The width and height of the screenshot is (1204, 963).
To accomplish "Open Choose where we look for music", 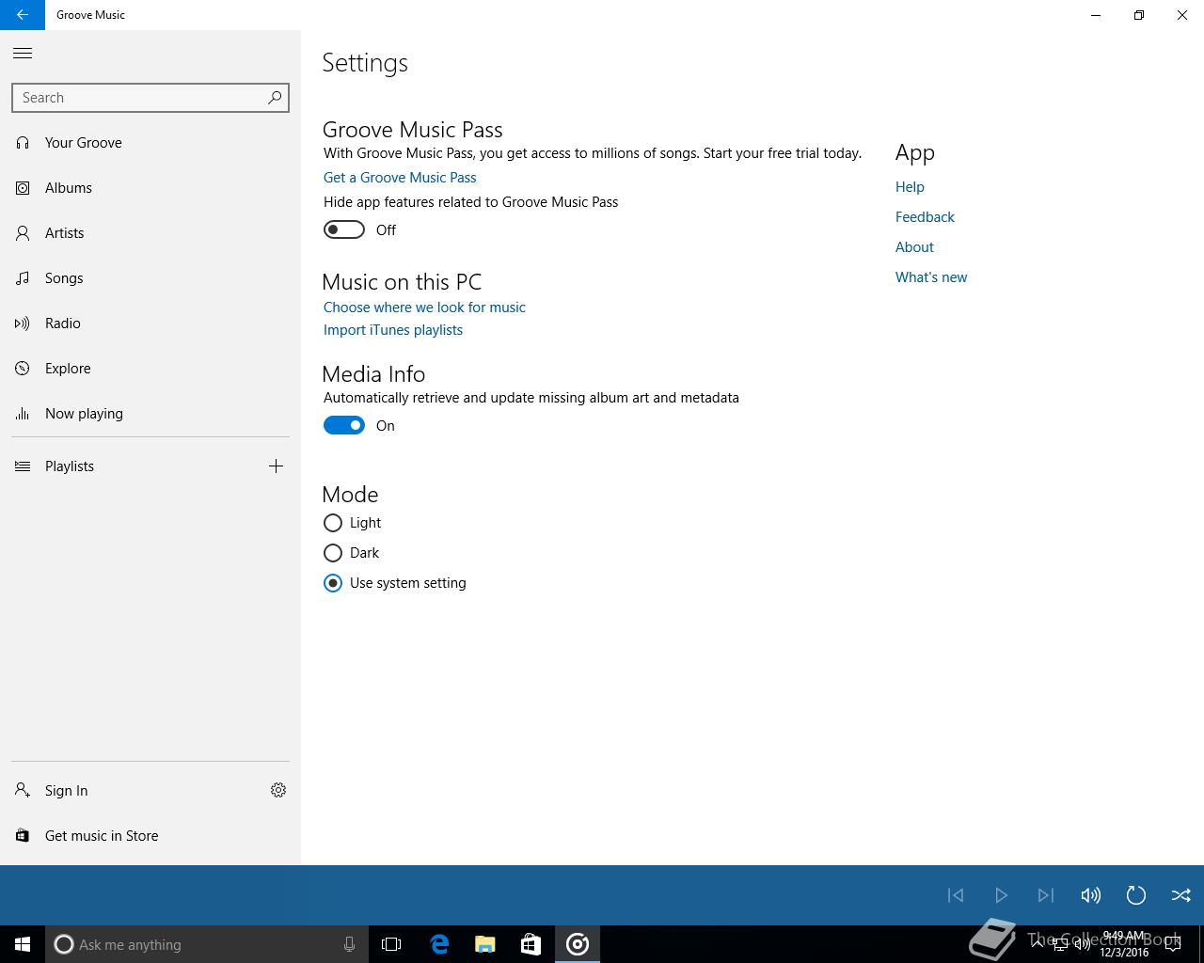I will pos(424,308).
